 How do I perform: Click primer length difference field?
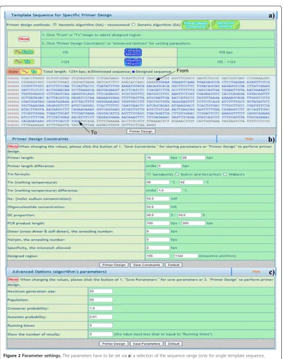pos(169,166)
